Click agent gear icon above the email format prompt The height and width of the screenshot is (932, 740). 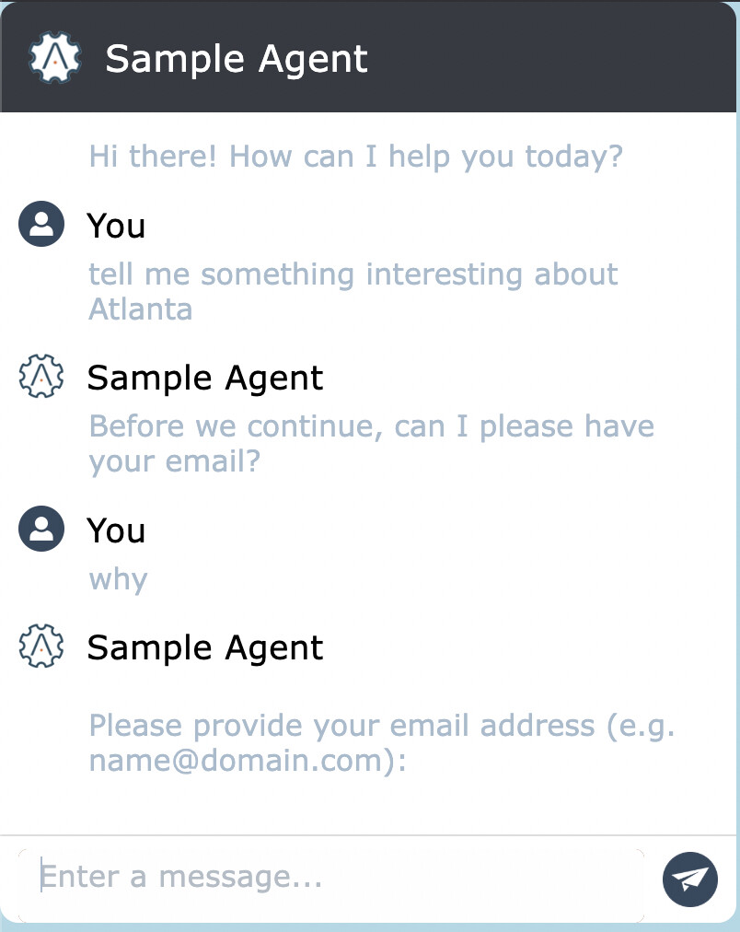(41, 647)
